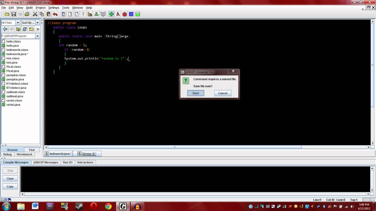The image size is (376, 211).
Task: Click the refresh icon in file browser
Action: pyautogui.click(x=25, y=29)
